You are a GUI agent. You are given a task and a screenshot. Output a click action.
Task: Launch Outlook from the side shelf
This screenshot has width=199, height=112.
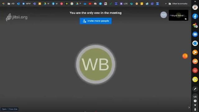[x=195, y=43]
